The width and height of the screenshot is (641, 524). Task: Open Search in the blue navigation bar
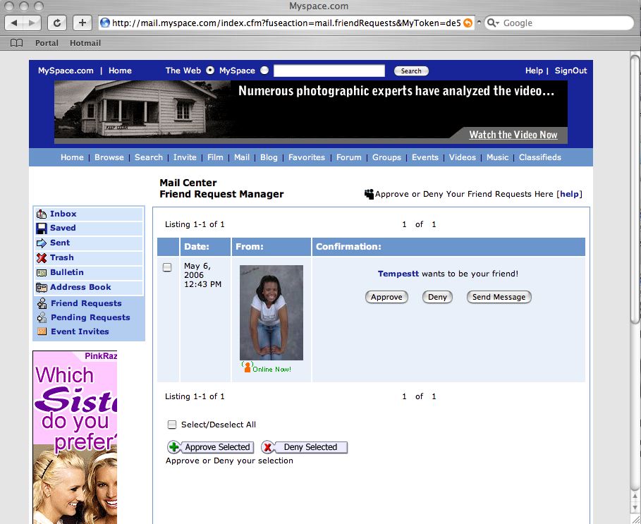tap(149, 157)
